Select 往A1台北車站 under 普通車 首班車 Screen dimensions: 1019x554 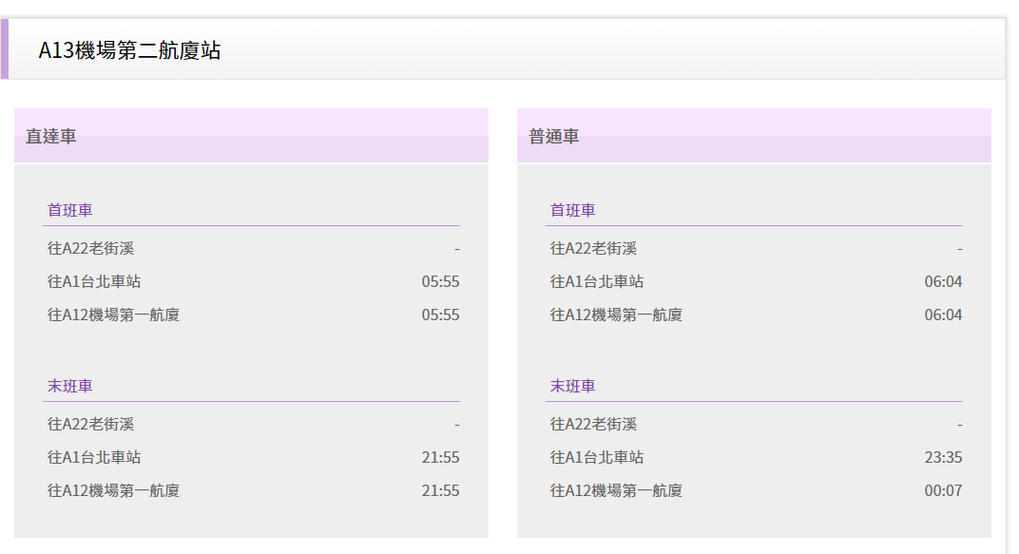click(597, 281)
